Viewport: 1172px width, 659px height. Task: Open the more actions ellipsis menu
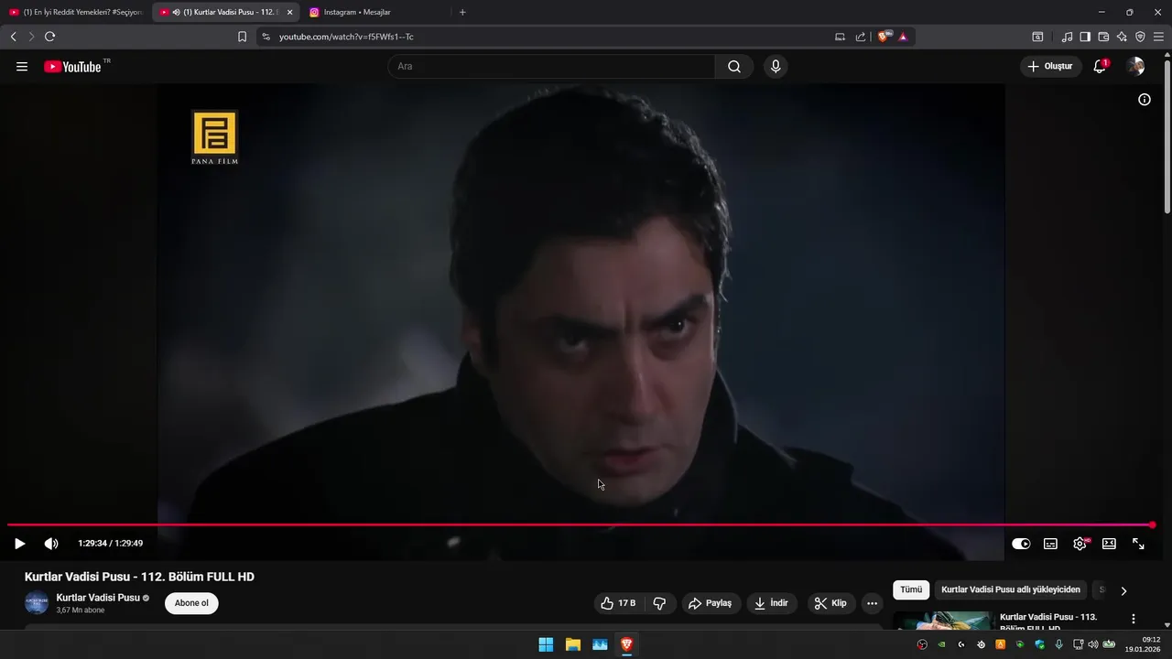872,603
